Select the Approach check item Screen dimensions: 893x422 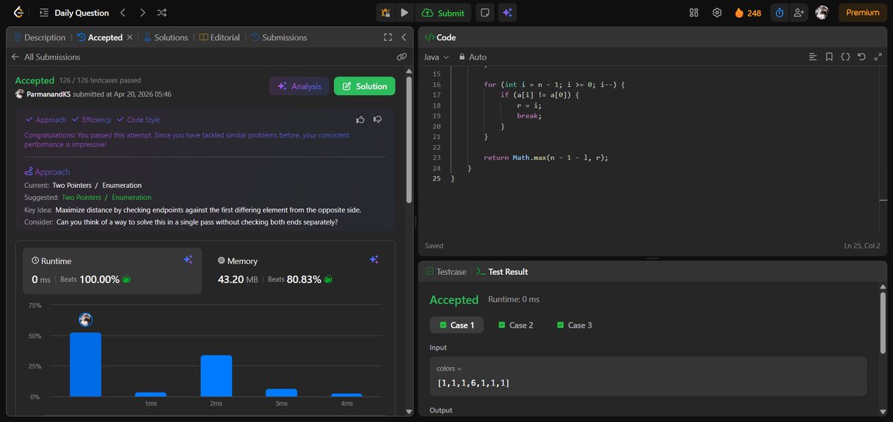(45, 120)
